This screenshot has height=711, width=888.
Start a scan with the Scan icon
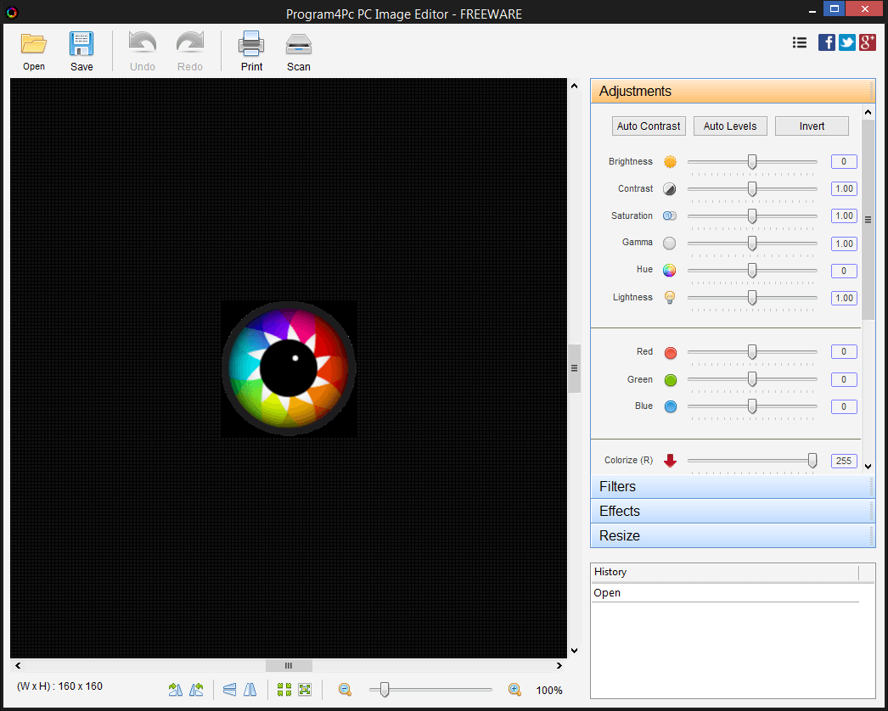299,44
